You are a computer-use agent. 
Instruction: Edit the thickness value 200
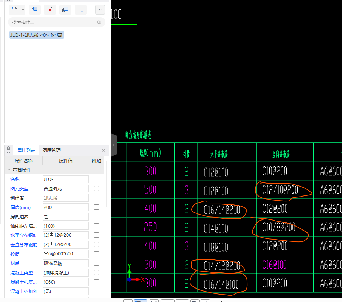pos(65,207)
